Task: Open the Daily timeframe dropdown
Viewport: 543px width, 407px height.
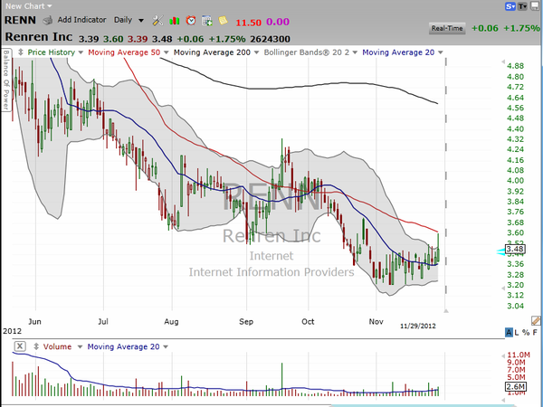Action: pyautogui.click(x=141, y=21)
